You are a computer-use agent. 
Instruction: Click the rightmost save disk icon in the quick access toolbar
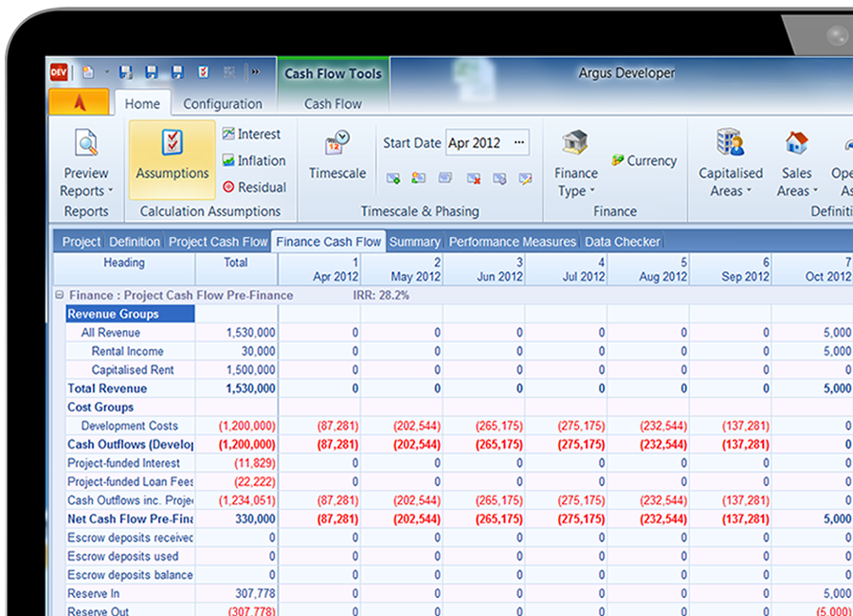click(x=177, y=72)
